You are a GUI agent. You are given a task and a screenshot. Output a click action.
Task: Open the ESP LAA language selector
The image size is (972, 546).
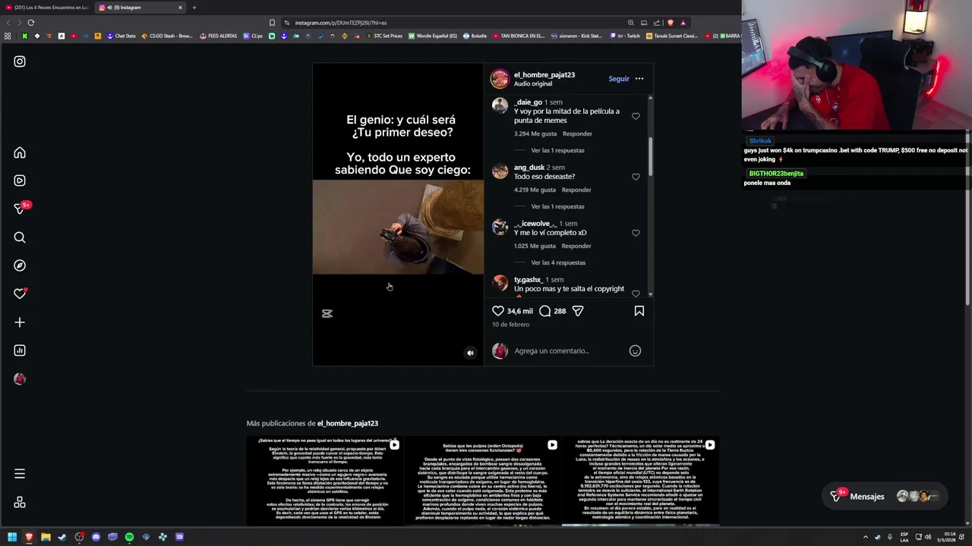(904, 537)
